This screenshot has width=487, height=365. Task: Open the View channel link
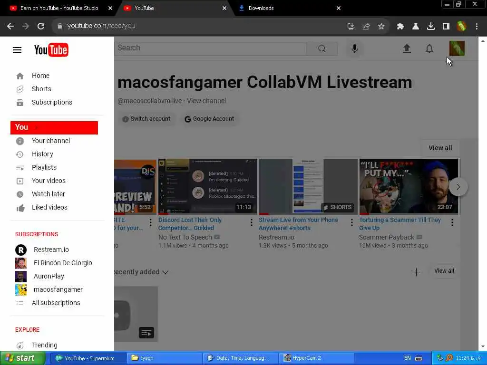point(206,101)
